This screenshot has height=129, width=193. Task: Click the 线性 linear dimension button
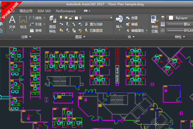[36, 18]
